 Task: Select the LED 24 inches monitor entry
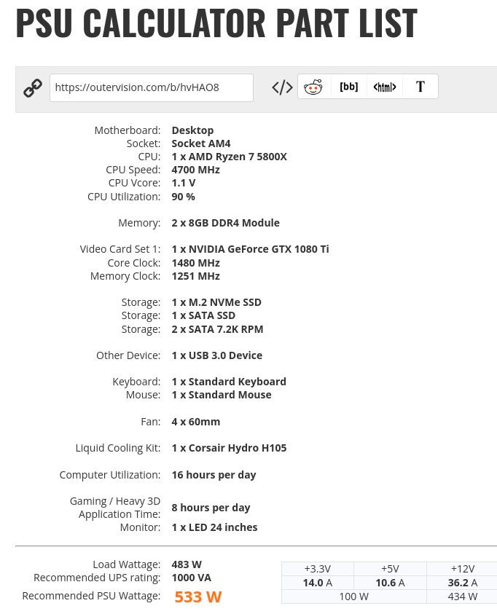click(x=215, y=527)
